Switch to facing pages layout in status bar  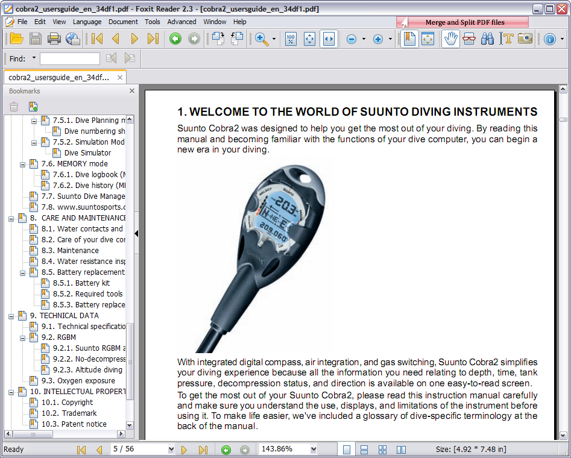[x=401, y=450]
